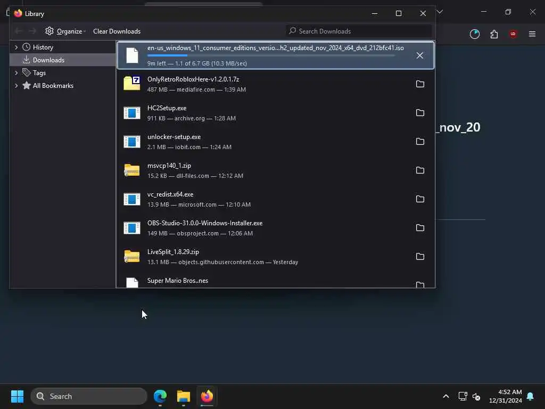Open the List all tabs chevron in Firefox
Screen dimensions: 545x409
click(440, 12)
